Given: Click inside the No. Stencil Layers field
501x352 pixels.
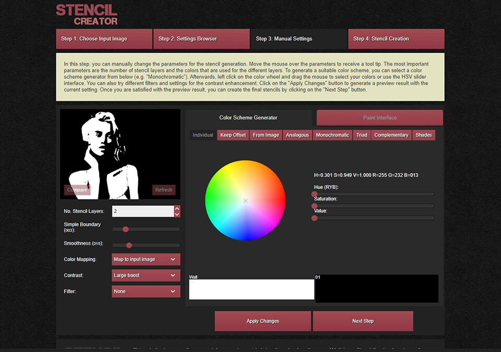Looking at the screenshot, I should [142, 212].
